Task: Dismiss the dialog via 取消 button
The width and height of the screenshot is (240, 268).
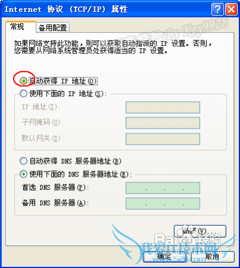Action: coord(213,257)
